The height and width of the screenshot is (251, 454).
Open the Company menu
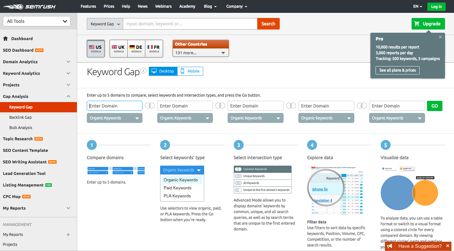point(237,6)
